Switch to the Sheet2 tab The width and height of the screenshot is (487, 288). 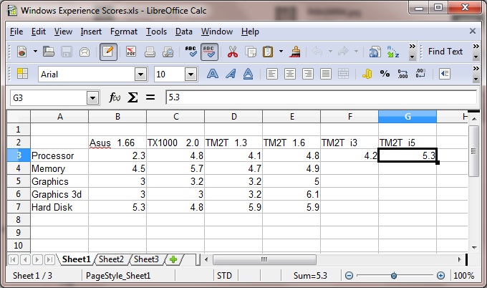coord(111,259)
